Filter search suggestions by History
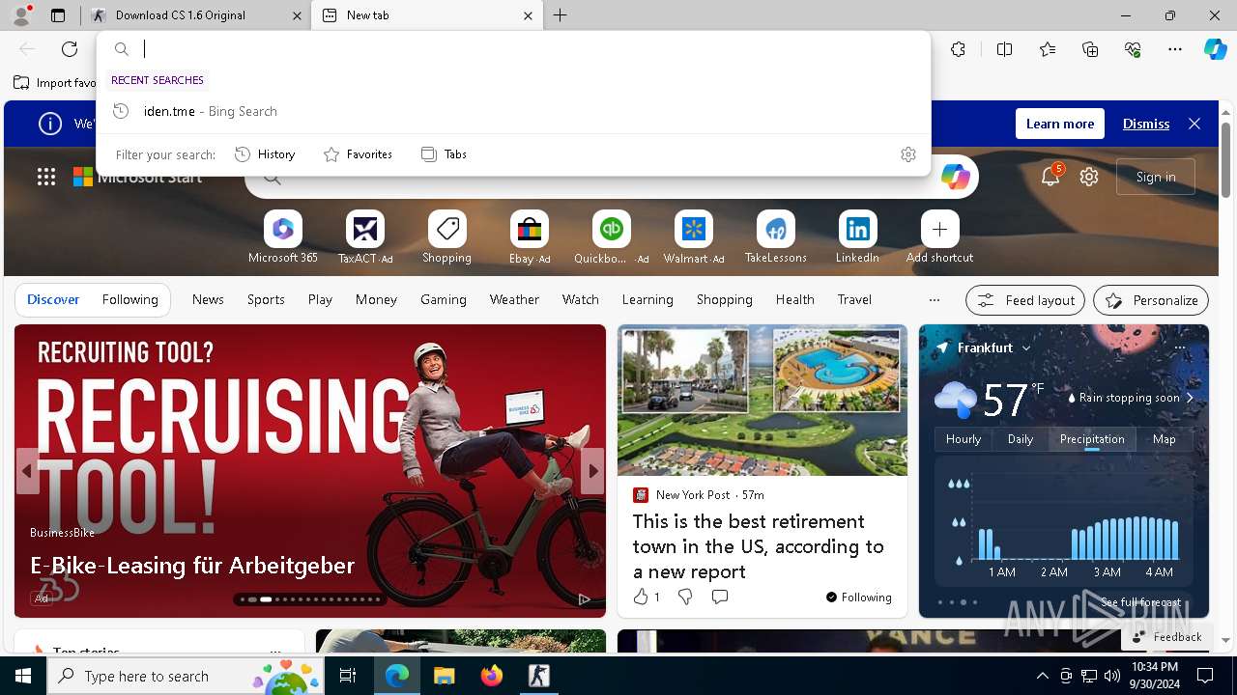The height and width of the screenshot is (695, 1237). click(265, 154)
